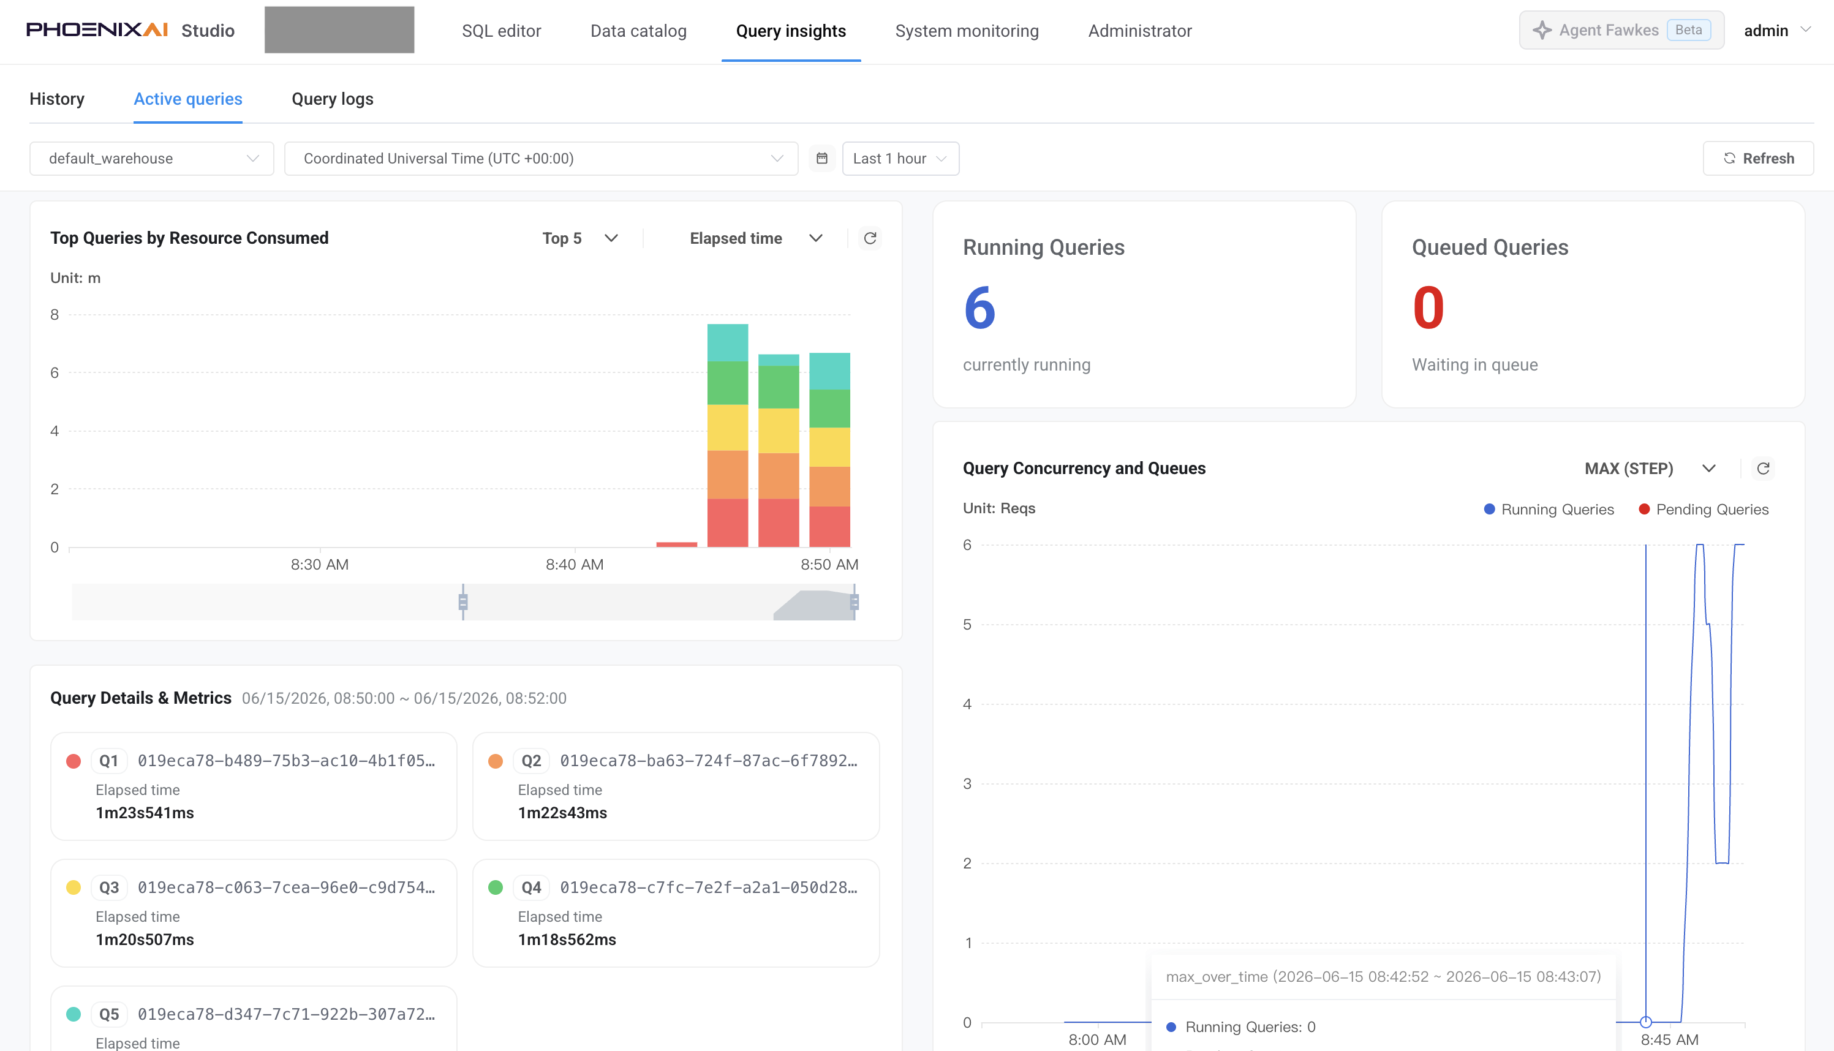
Task: Open the Last 1 hour range dropdown
Action: 900,158
